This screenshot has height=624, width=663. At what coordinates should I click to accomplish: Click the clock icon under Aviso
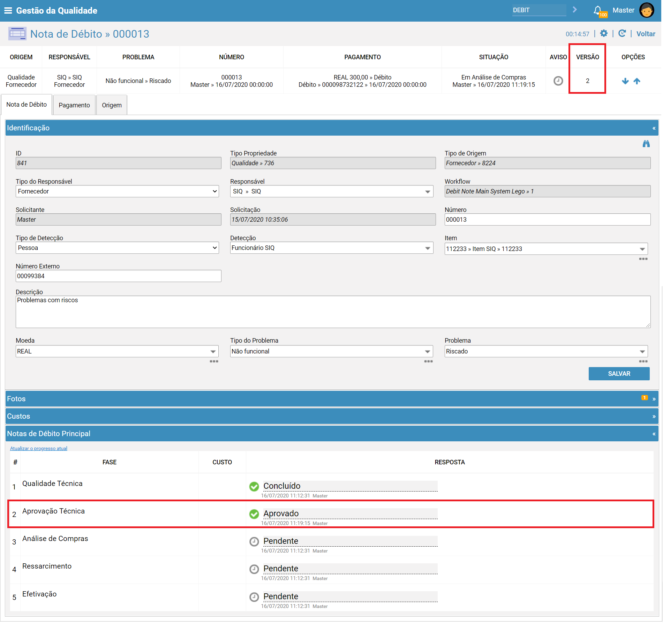(558, 81)
